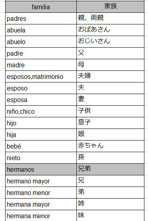
Task: Select the 'hija' cell
Action: click(41, 135)
